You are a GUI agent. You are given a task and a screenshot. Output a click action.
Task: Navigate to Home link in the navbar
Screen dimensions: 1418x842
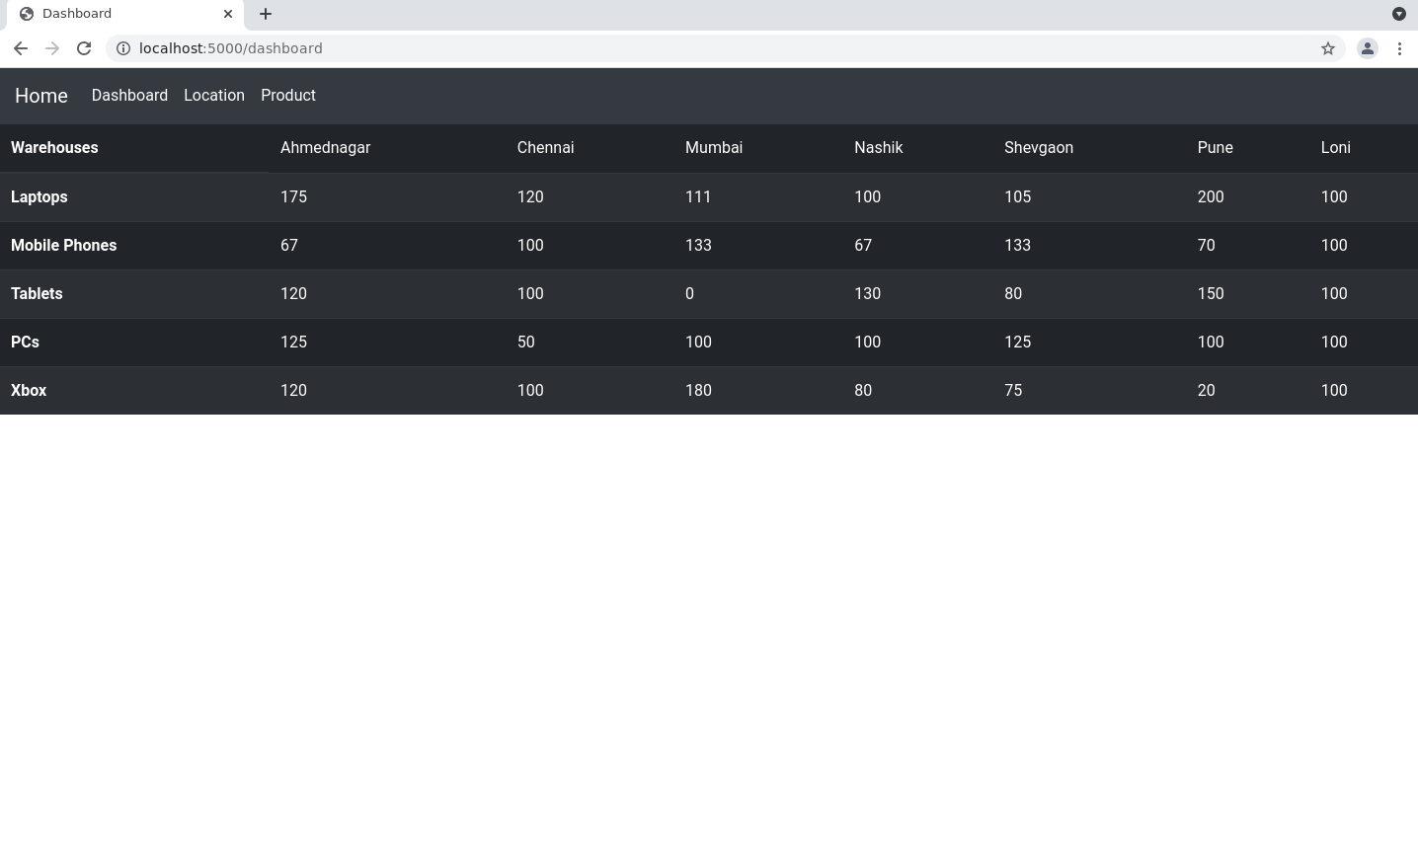pos(40,96)
